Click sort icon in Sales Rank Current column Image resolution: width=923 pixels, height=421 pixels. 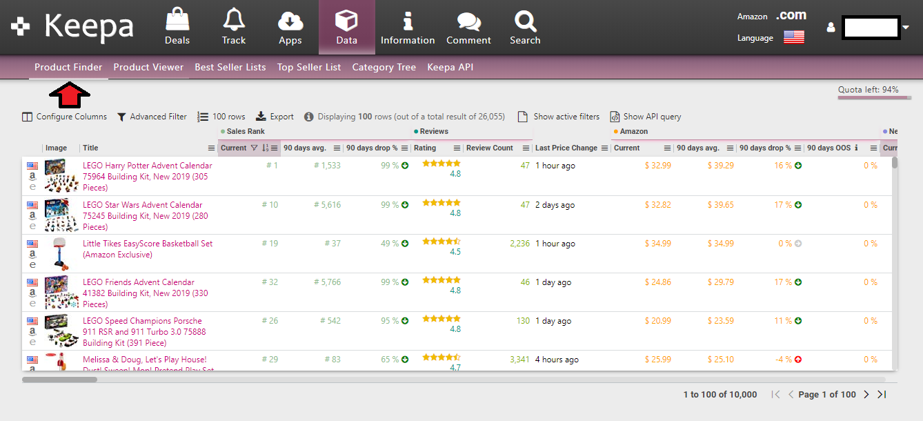[266, 148]
